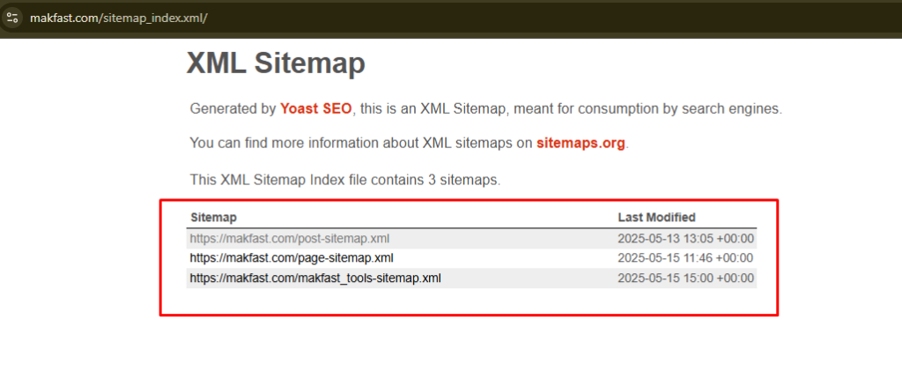Click the XML Sitemap heading
The width and height of the screenshot is (902, 379).
coord(276,63)
